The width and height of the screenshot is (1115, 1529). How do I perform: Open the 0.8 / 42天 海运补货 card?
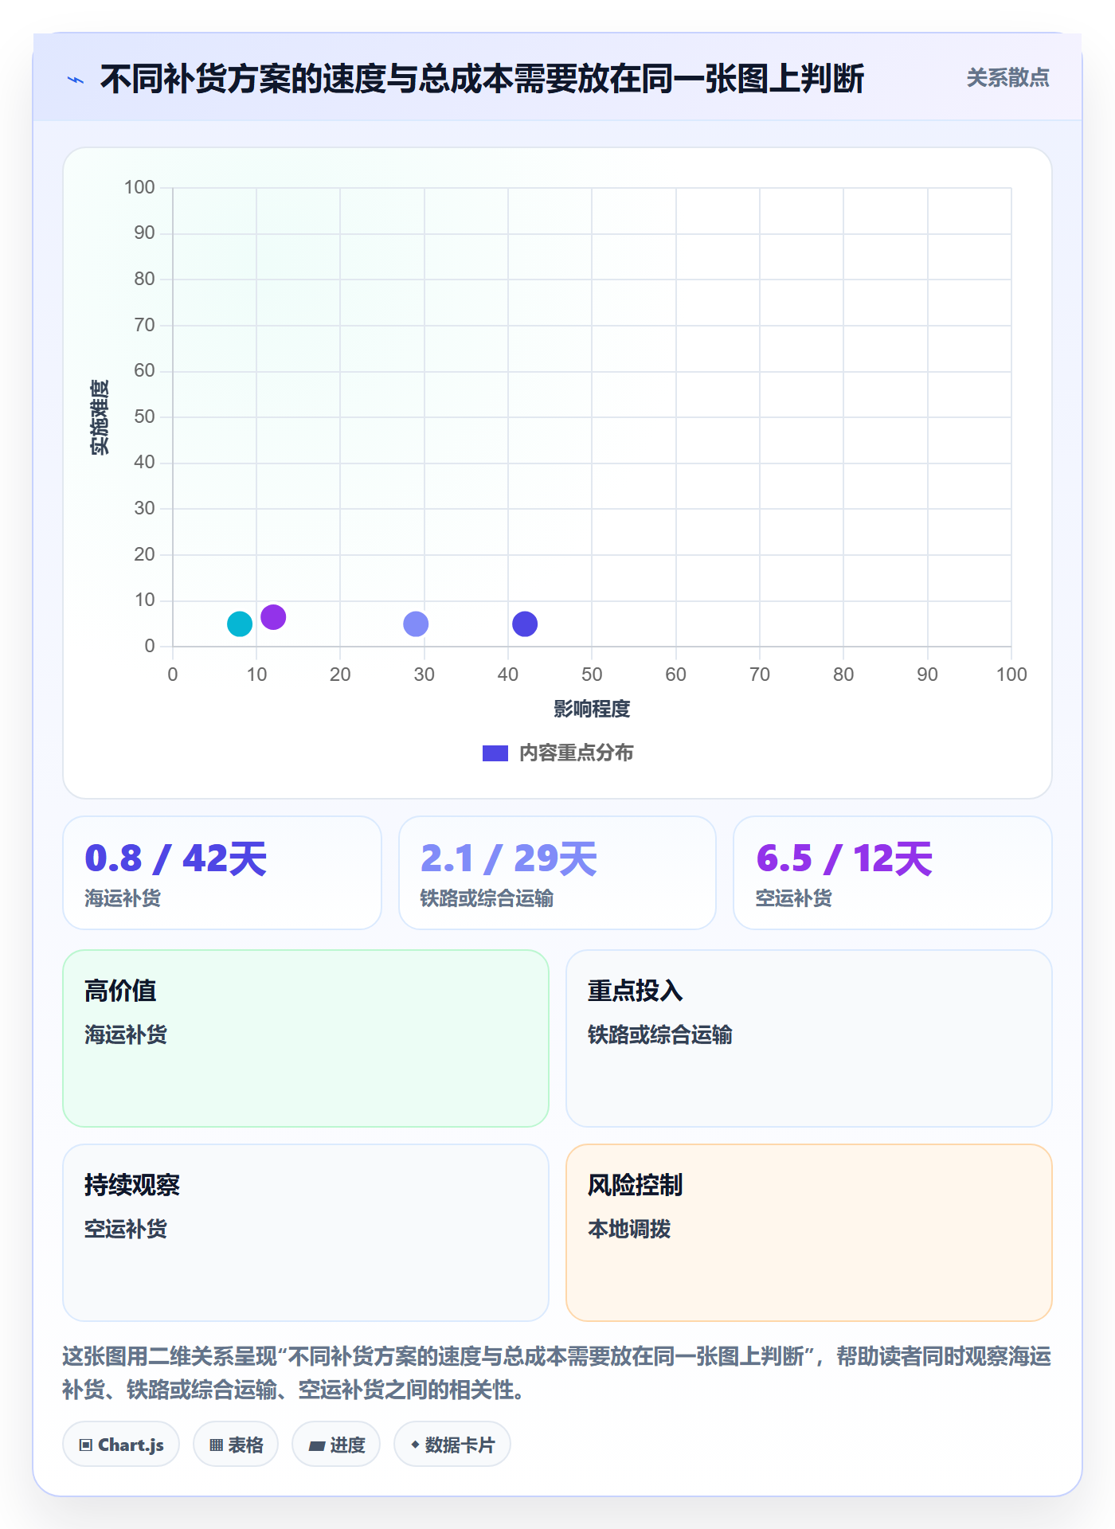[222, 872]
